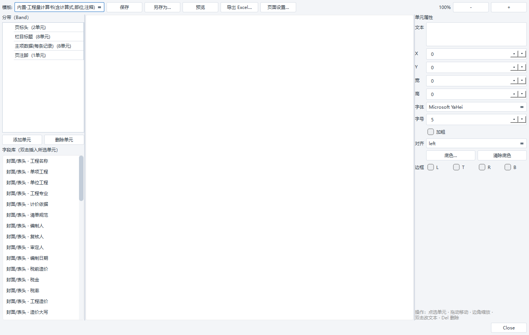Screen dimensions: 529x335
Task: Click the 保存 button
Action: click(x=124, y=7)
